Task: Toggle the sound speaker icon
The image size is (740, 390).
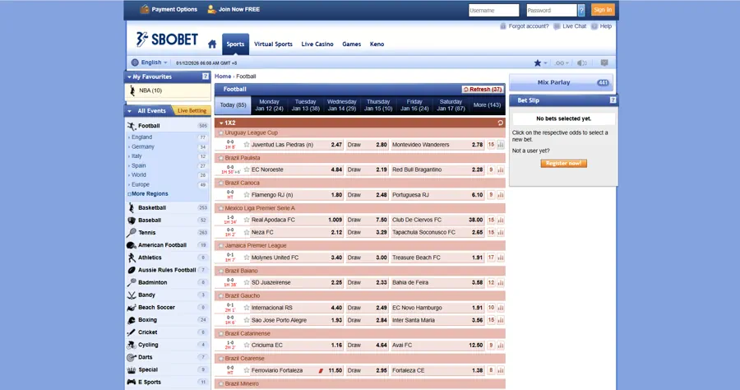Action: pos(582,63)
